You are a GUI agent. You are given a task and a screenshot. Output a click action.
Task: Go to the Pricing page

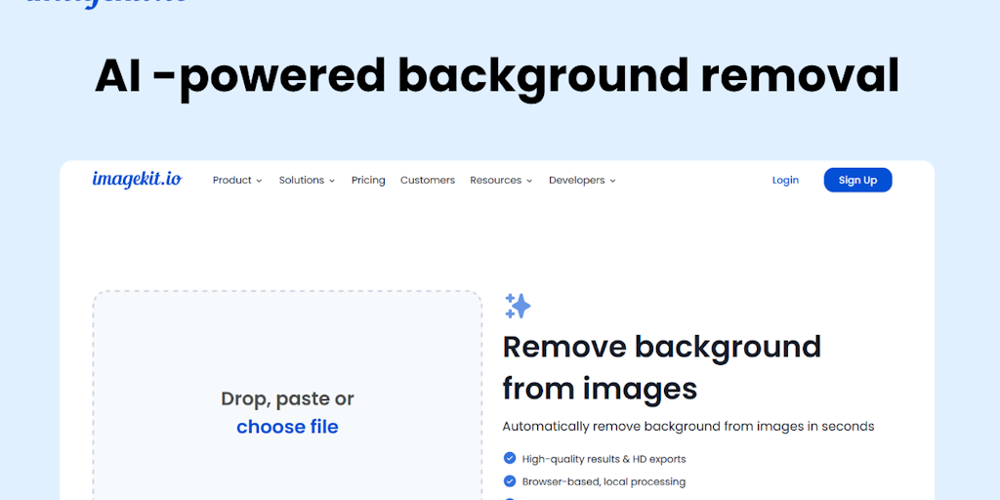[368, 181]
